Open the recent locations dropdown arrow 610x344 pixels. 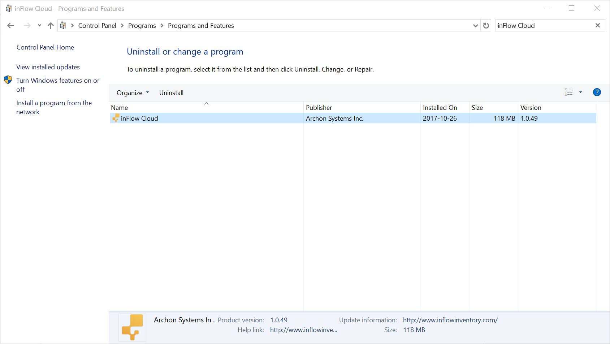pyautogui.click(x=39, y=25)
